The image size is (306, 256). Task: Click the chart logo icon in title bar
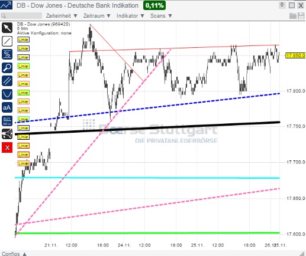point(6,5)
